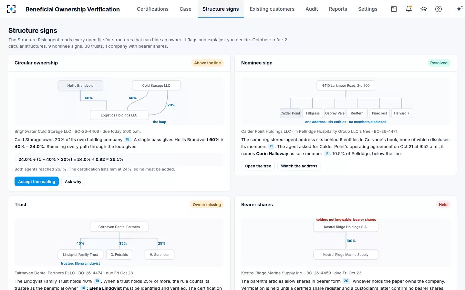Open the notifications bell
Image resolution: width=465 pixels, height=290 pixels.
point(409,9)
